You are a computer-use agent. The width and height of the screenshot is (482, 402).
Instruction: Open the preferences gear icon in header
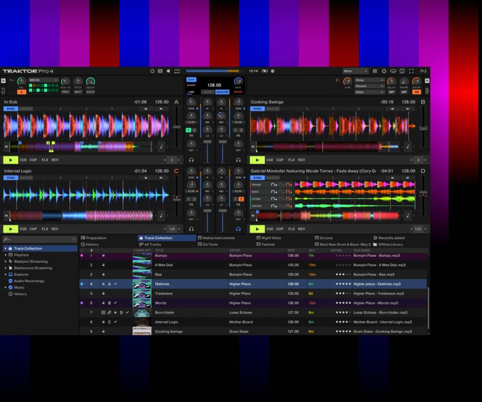[x=384, y=71]
